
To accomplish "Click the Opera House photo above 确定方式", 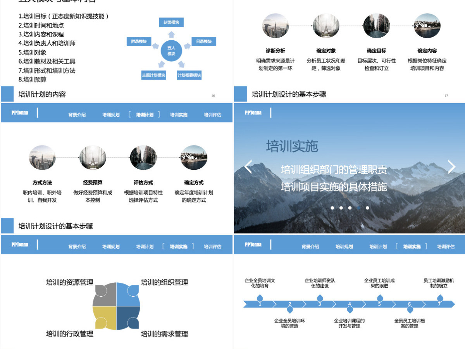I will 193,157.
